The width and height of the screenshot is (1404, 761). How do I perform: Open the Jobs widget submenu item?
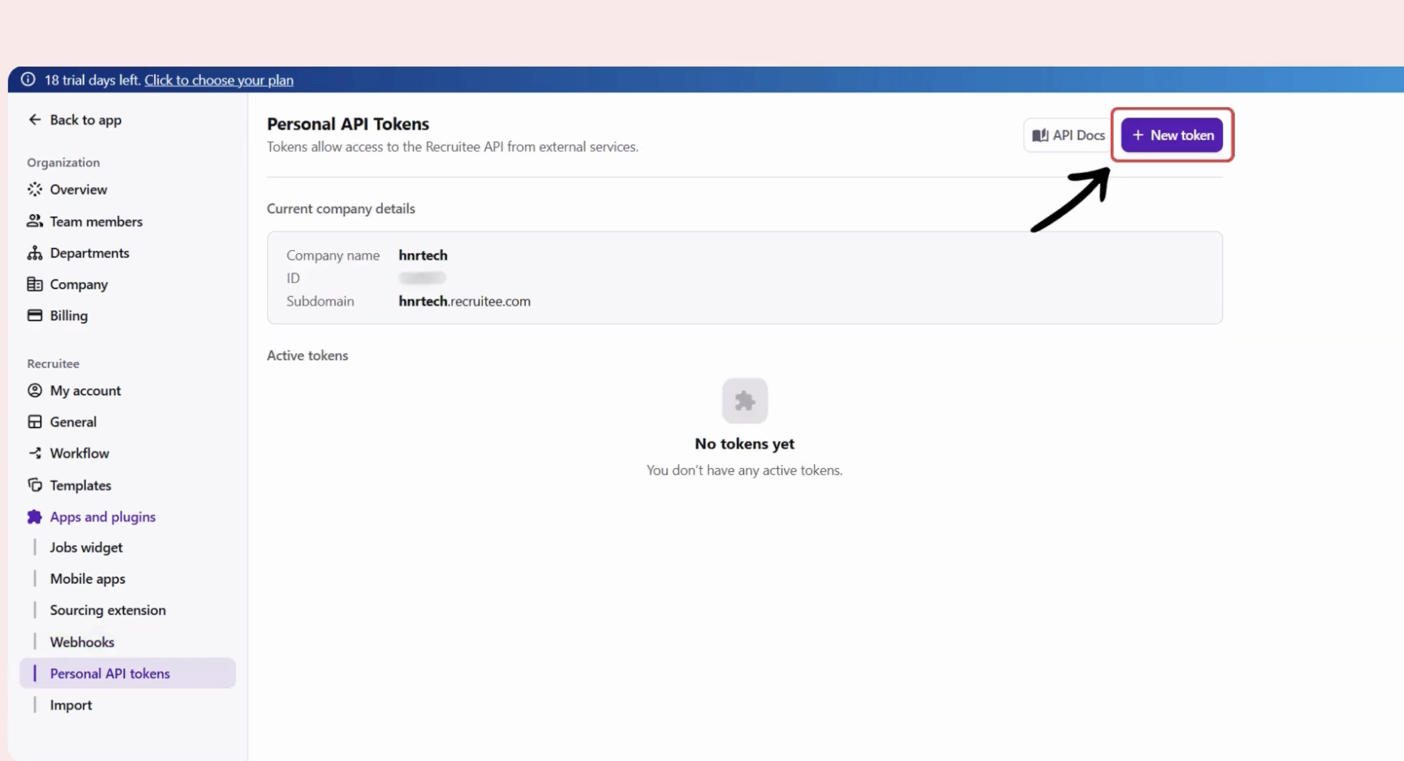[x=86, y=547]
